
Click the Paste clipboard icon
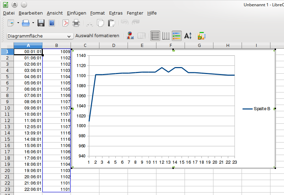(111, 23)
